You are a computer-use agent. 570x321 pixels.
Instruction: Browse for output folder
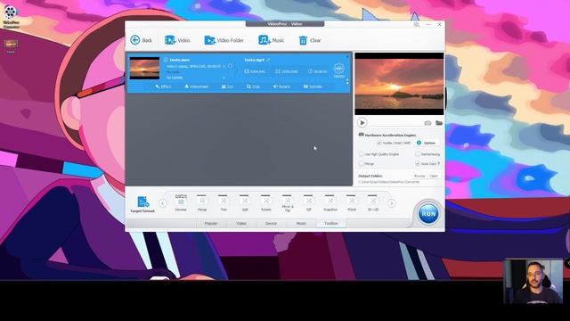tap(419, 176)
